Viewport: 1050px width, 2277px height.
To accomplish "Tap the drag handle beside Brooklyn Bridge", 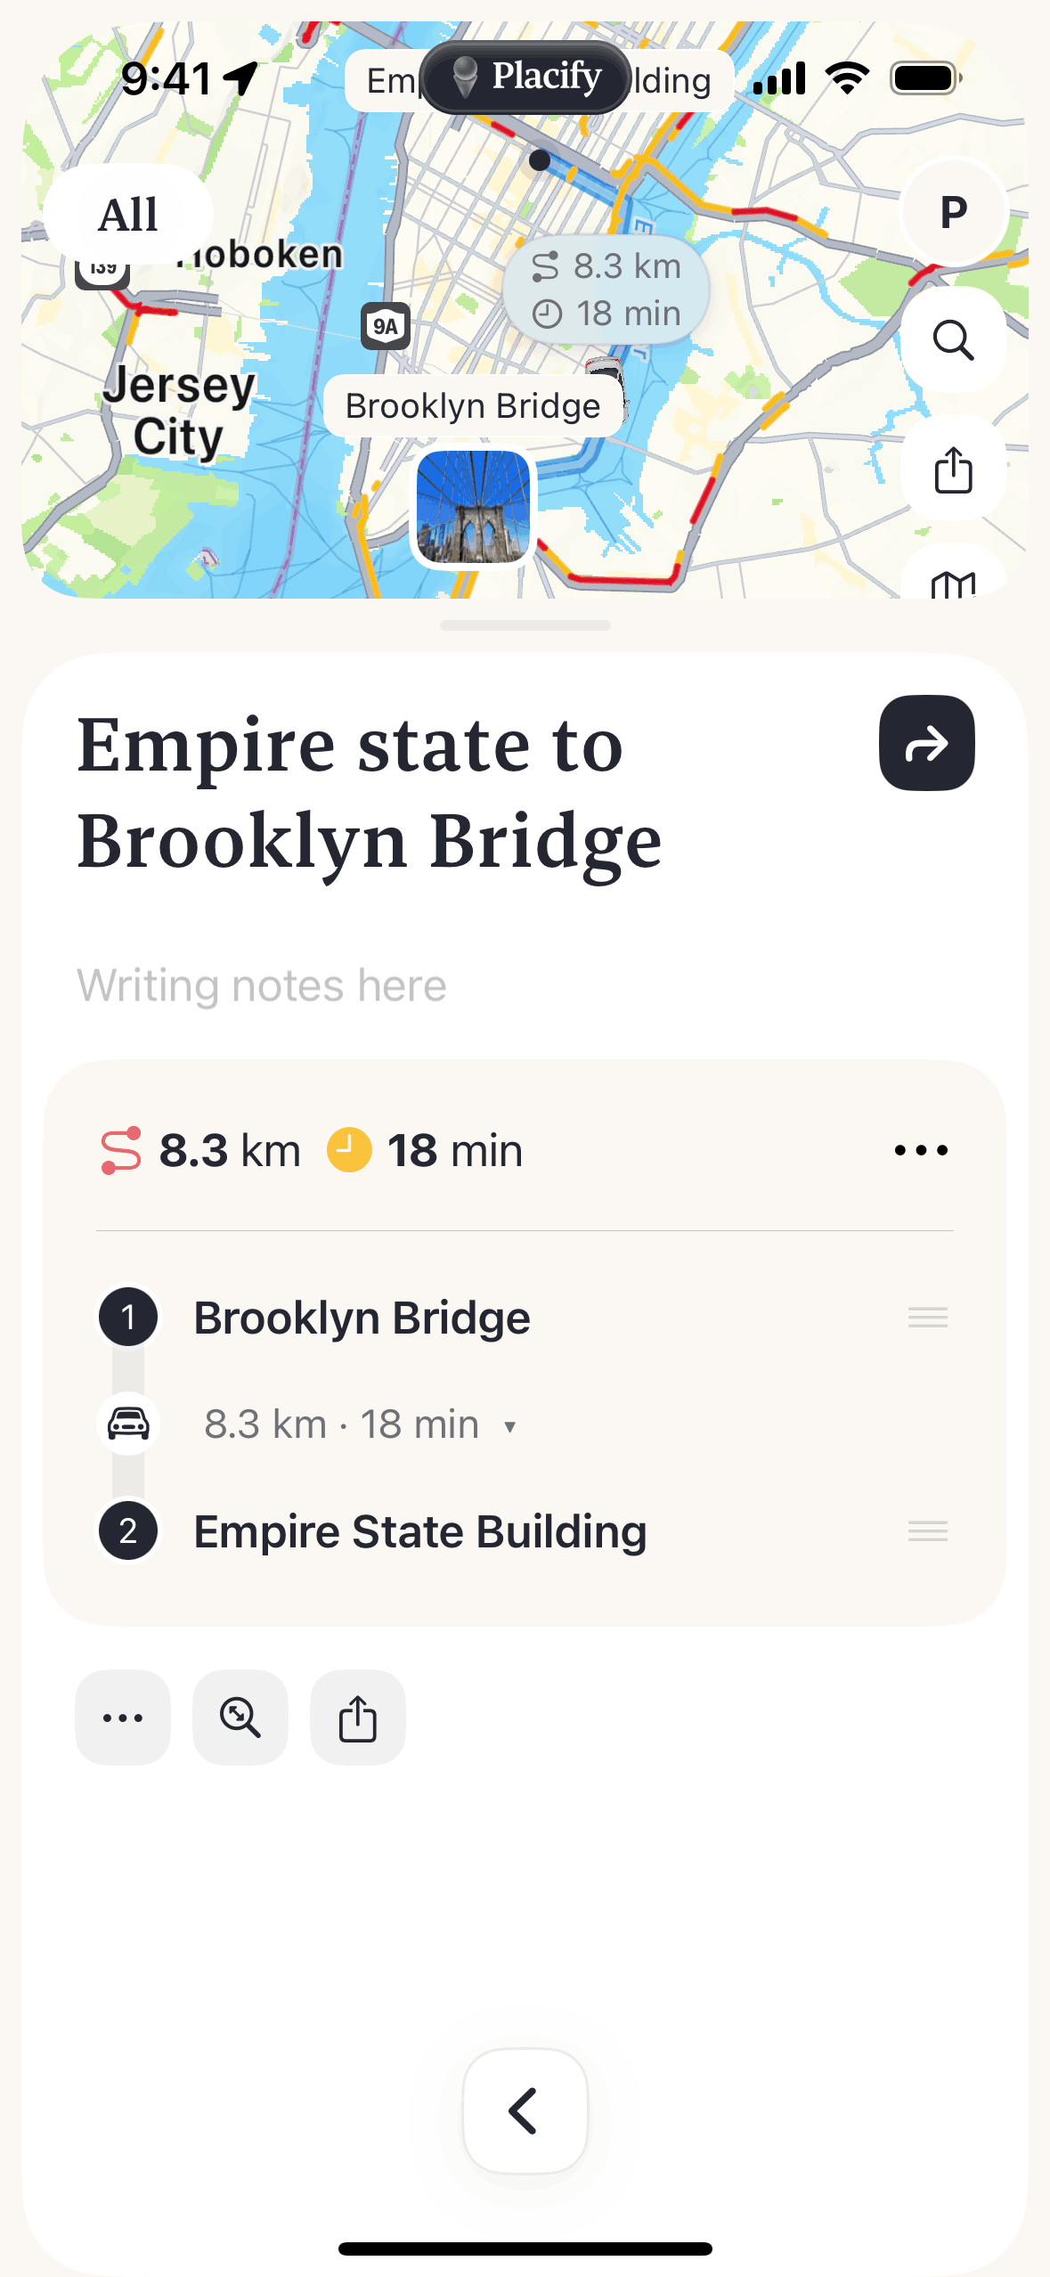I will pyautogui.click(x=927, y=1318).
